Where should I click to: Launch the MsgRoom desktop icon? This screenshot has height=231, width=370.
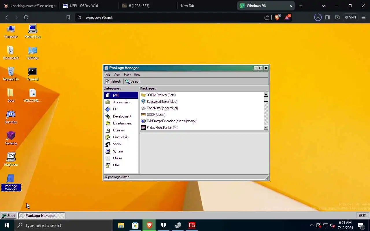11,160
